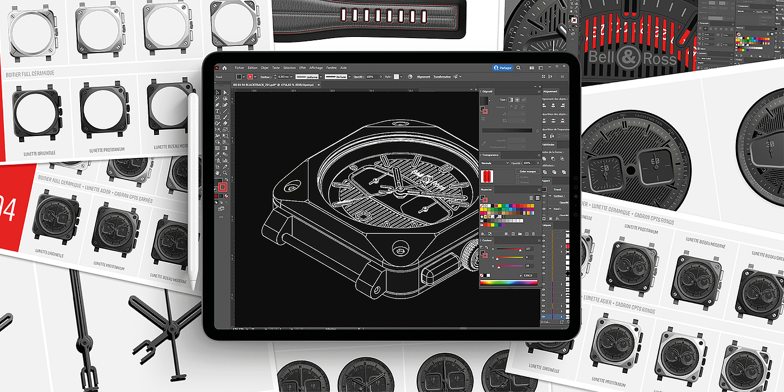Select the Lasso tool

pyautogui.click(x=225, y=99)
